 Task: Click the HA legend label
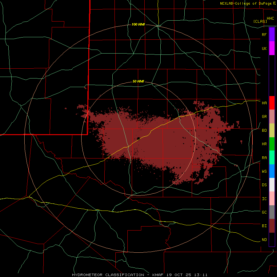tap(264, 103)
